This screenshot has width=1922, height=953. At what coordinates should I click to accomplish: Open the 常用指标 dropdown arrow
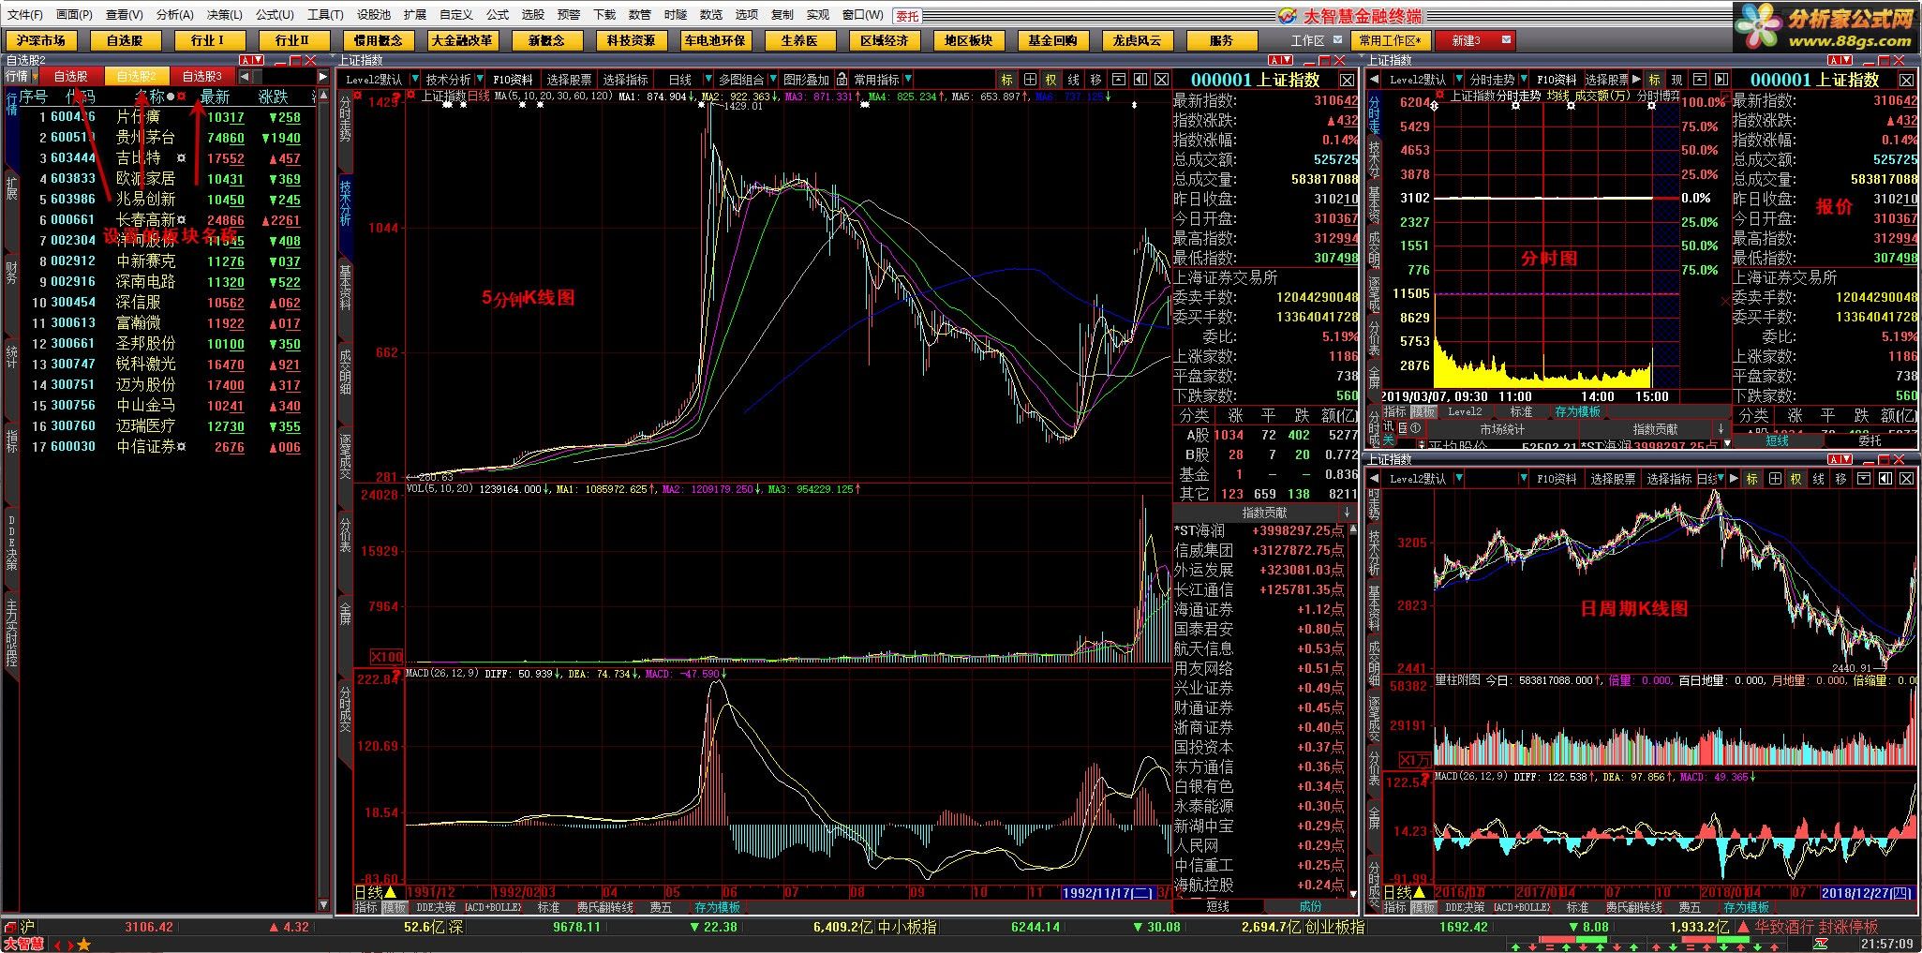point(907,80)
